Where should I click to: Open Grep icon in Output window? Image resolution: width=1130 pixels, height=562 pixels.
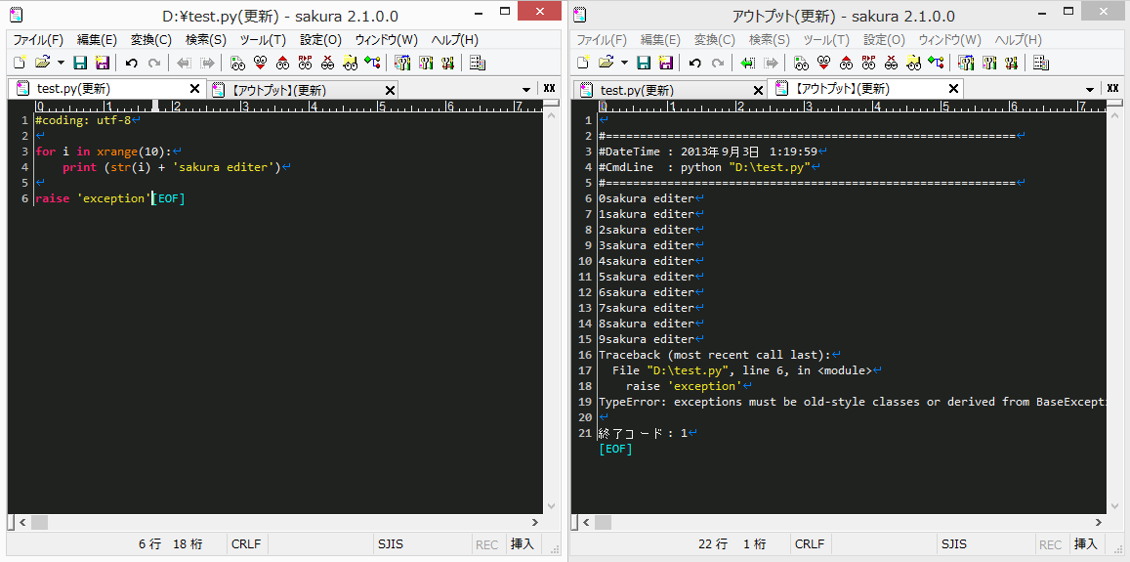pyautogui.click(x=914, y=63)
